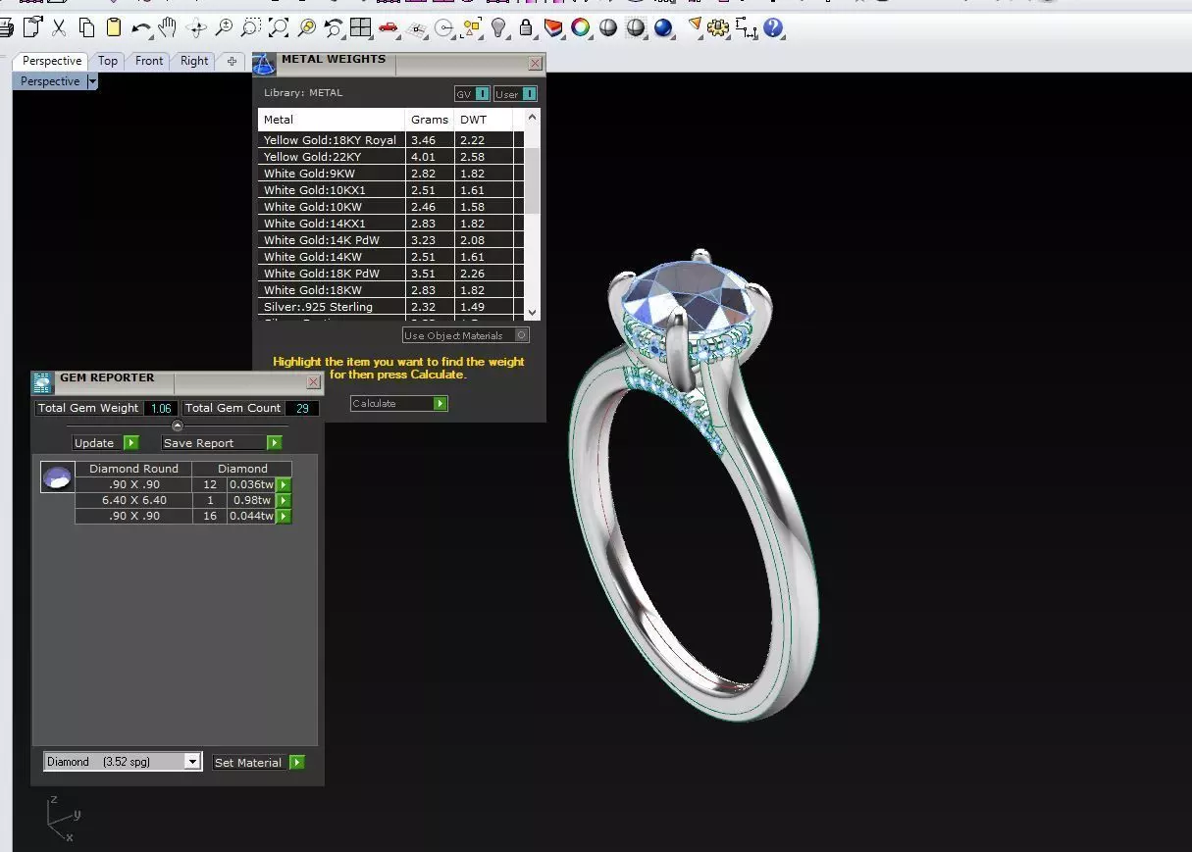Click the Zoom extents icon
1192x852 pixels.
click(279, 27)
